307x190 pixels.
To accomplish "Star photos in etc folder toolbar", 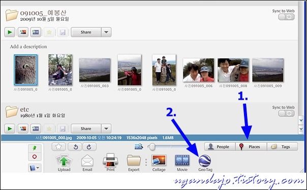I will (x=49, y=129).
